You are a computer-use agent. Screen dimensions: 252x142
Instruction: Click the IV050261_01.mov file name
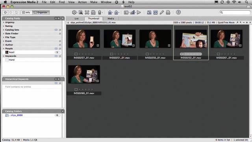(x=226, y=58)
